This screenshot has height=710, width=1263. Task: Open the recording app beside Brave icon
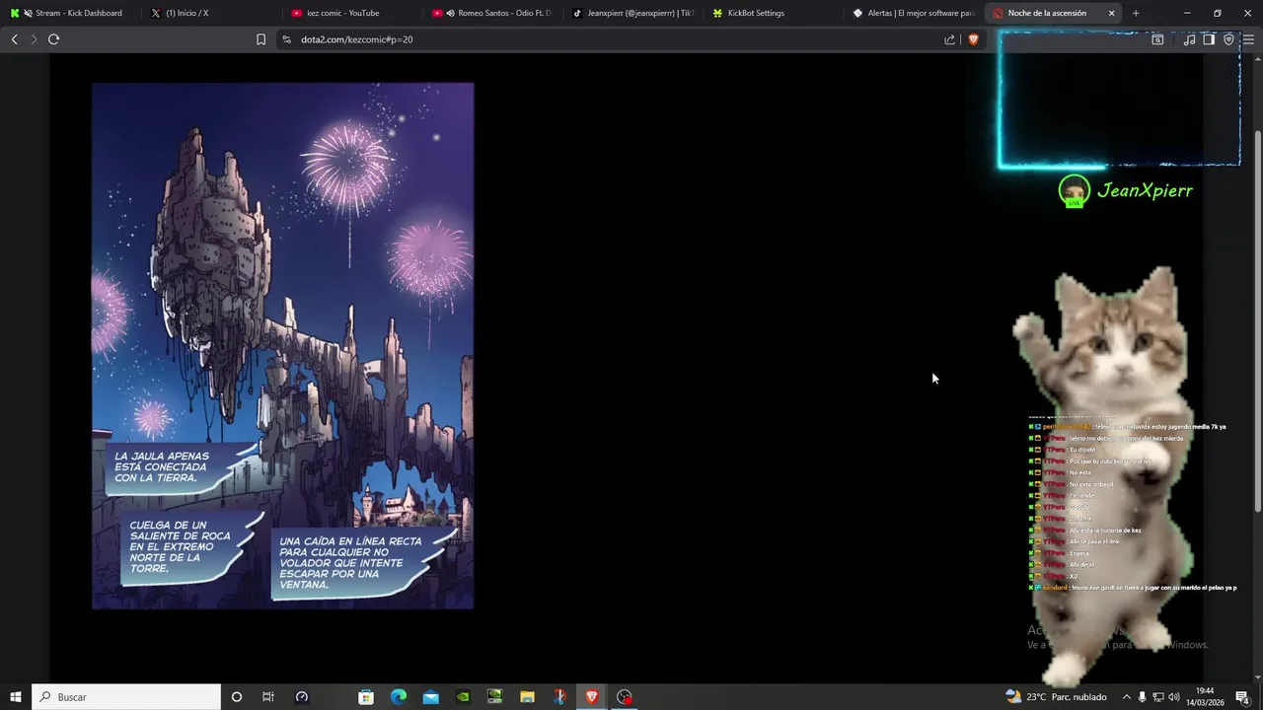click(624, 696)
